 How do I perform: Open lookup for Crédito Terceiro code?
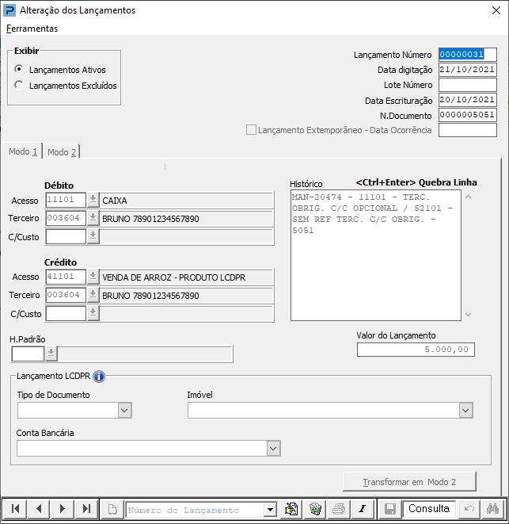[93, 295]
